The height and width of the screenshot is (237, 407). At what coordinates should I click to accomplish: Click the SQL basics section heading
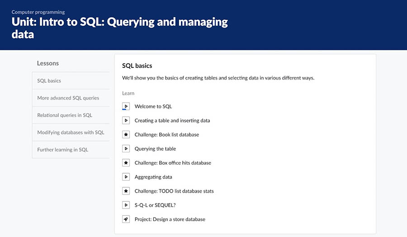(137, 66)
